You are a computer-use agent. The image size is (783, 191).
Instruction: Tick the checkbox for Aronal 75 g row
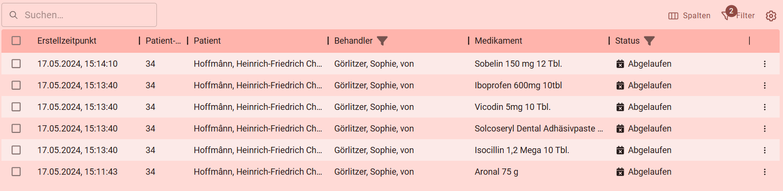16,172
